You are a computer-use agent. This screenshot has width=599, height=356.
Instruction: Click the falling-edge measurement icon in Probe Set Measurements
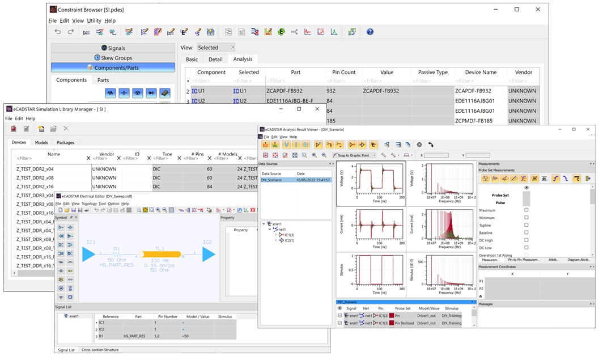pyautogui.click(x=566, y=179)
